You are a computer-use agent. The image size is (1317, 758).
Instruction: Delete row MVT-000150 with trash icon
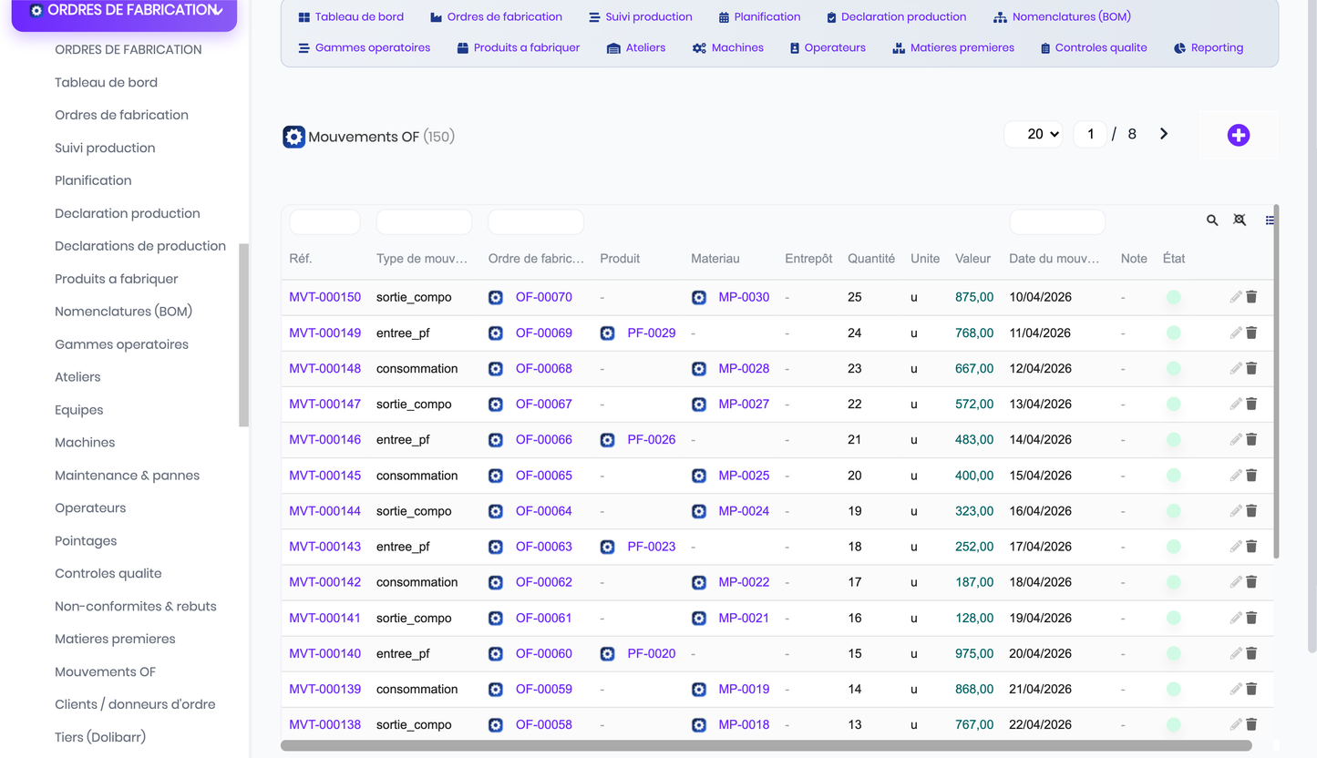[1251, 297]
